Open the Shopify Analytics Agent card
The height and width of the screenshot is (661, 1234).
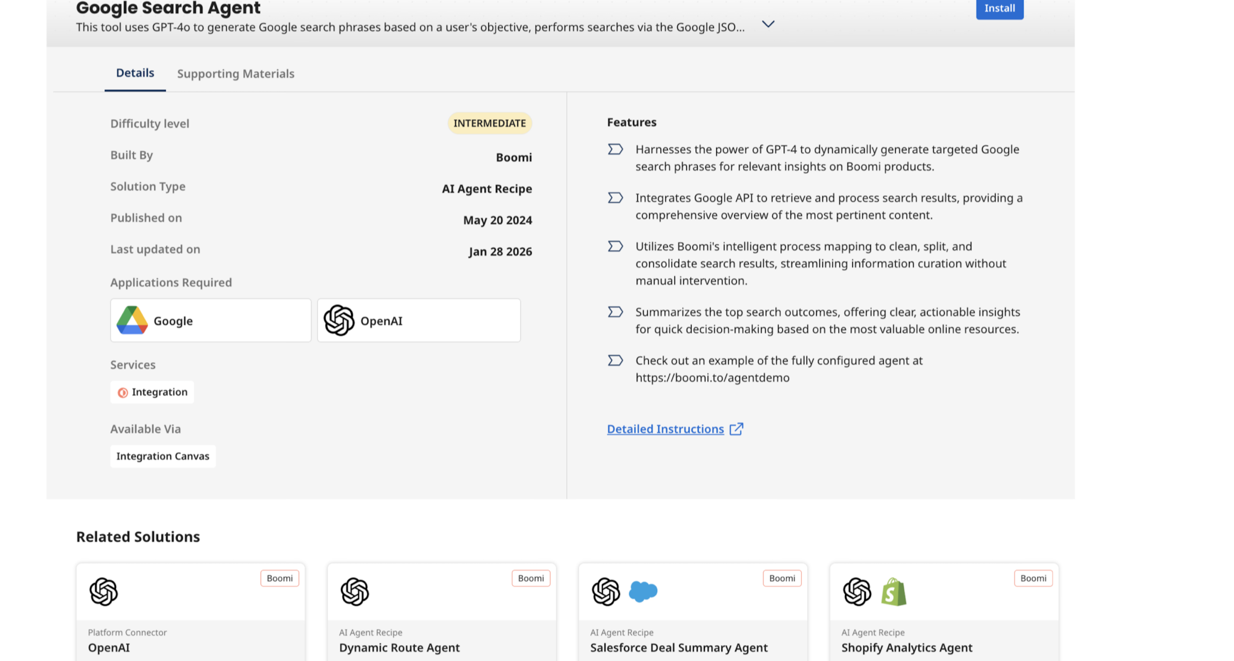tap(944, 612)
